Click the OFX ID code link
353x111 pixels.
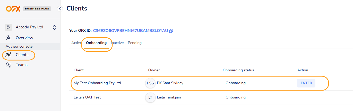pos(130,31)
